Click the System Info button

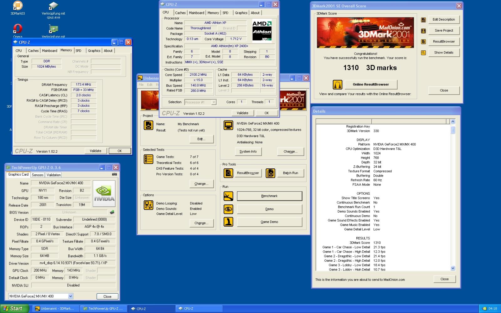(x=248, y=151)
